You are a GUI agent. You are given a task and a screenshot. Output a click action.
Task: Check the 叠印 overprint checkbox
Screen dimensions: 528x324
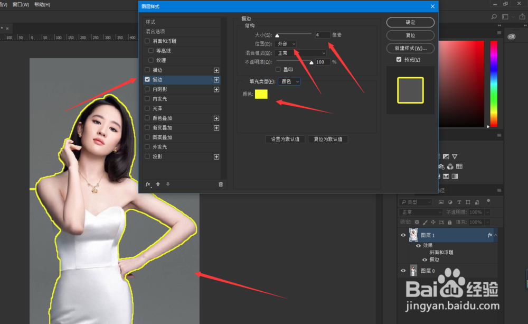pyautogui.click(x=278, y=69)
